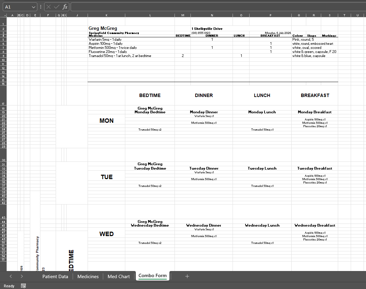The width and height of the screenshot is (366, 289).
Task: Open the Name Box dropdown arrow
Action: pos(33,7)
